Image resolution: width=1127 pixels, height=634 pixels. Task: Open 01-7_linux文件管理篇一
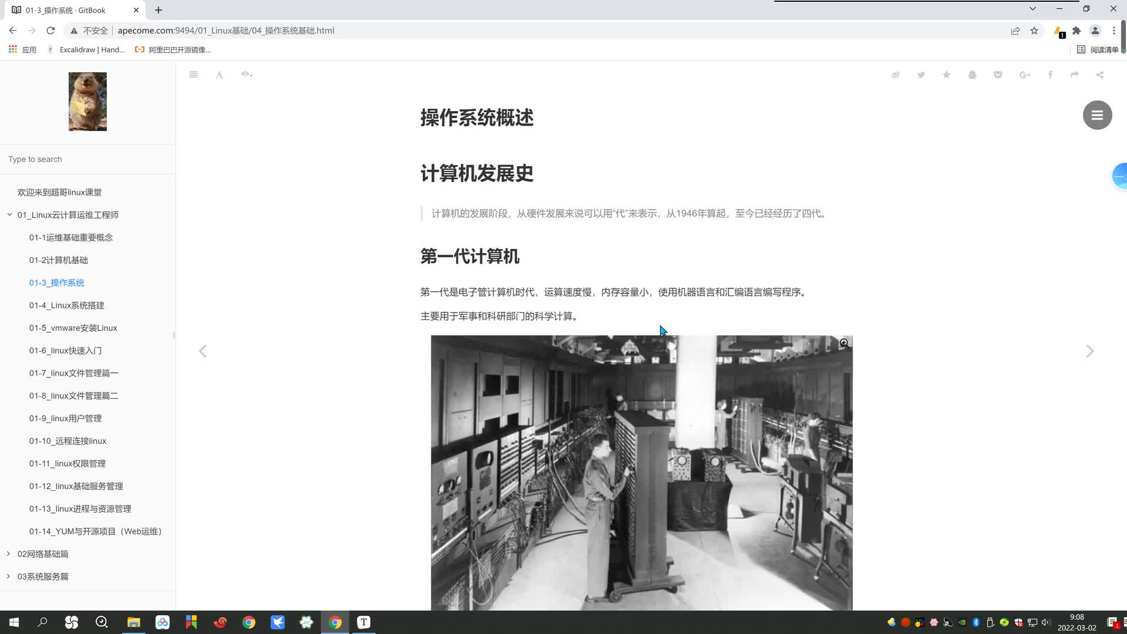pos(74,373)
